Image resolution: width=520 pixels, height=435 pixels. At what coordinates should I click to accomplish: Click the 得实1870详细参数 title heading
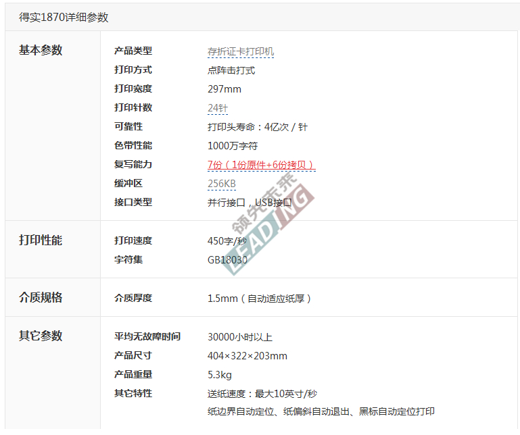64,18
